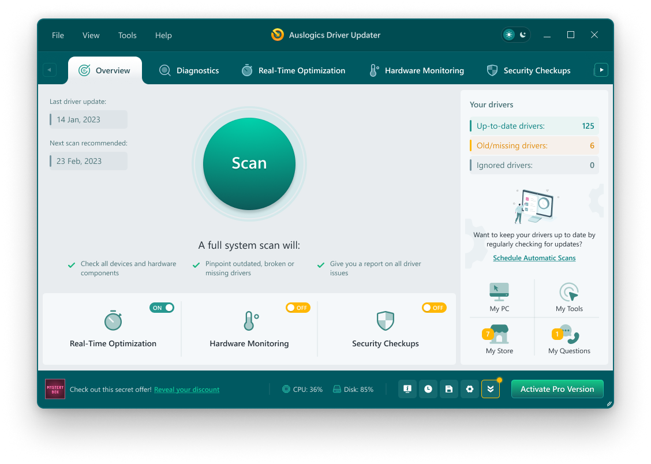Click the Reveal your discount link

[186, 390]
